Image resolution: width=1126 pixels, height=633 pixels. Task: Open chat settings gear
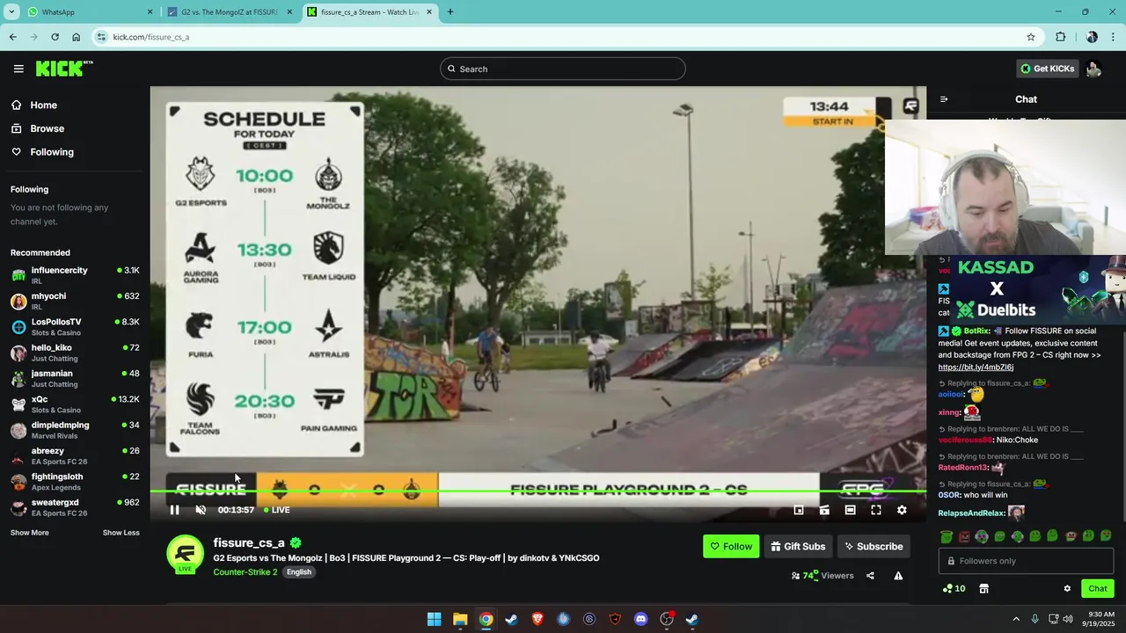coord(1067,589)
